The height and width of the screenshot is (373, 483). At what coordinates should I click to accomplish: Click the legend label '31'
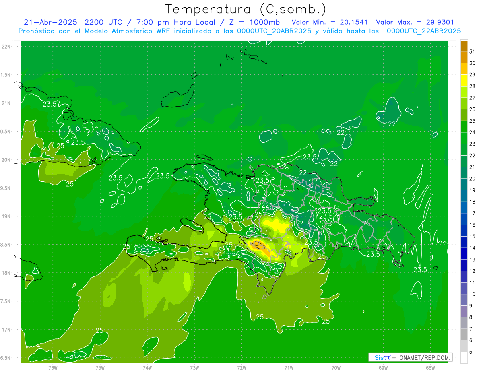click(x=472, y=52)
